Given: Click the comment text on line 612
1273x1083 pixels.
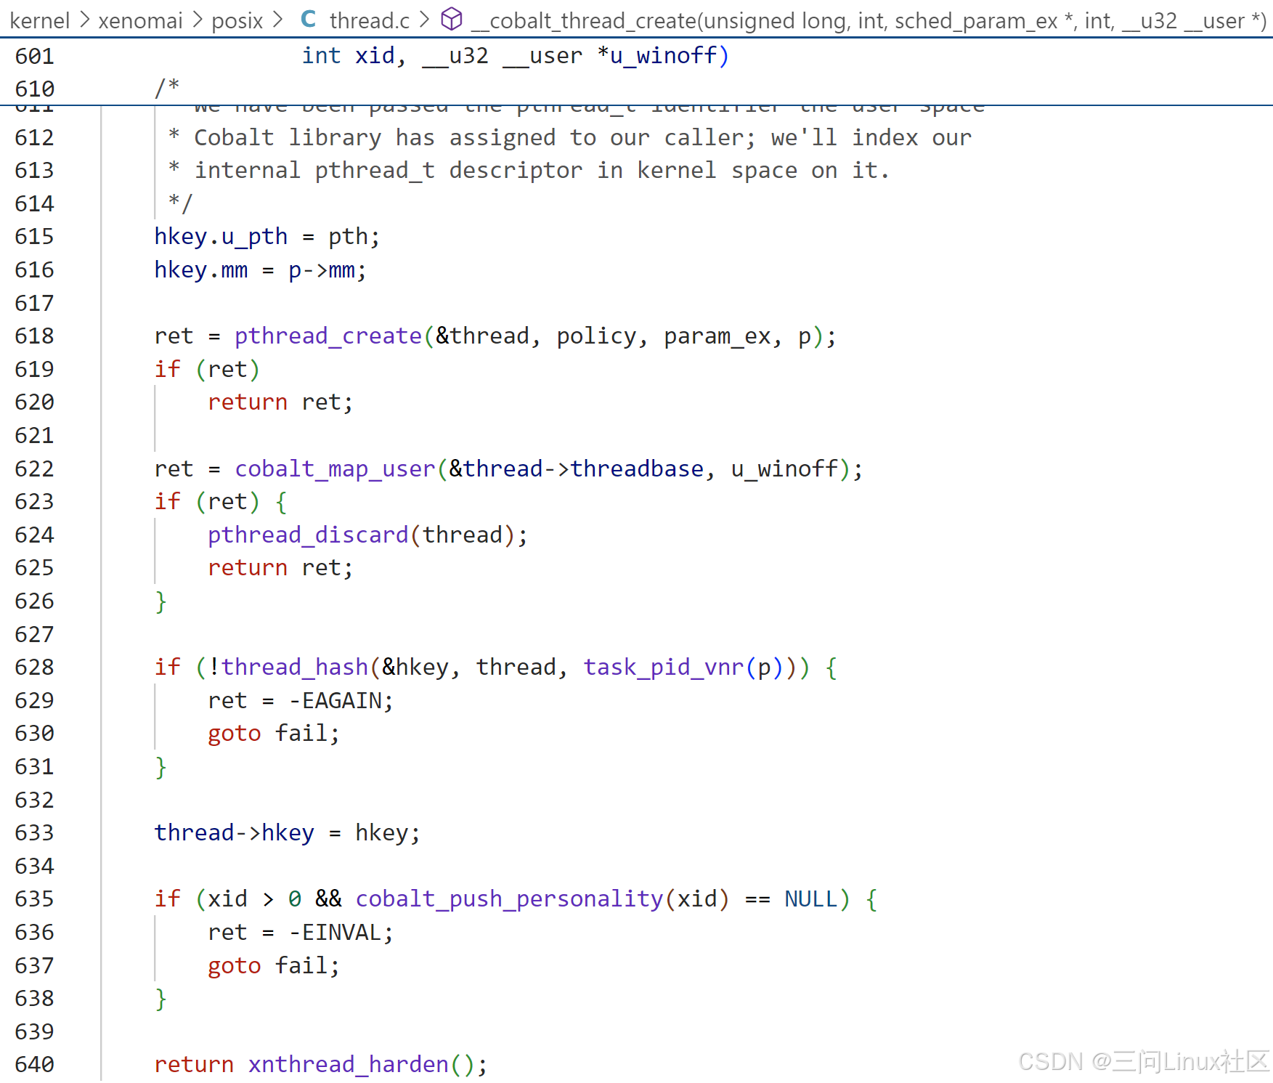Looking at the screenshot, I should pyautogui.click(x=570, y=137).
